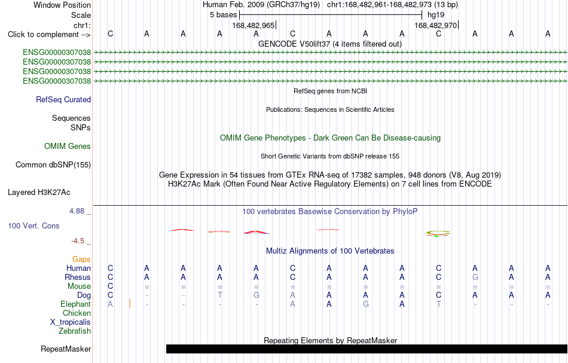Click the GENCODE V50lift37 track title
The height and width of the screenshot is (363, 568).
point(329,44)
